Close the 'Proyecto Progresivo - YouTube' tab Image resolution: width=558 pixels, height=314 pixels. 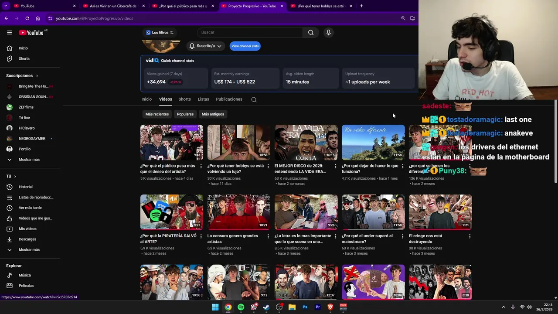pyautogui.click(x=282, y=6)
